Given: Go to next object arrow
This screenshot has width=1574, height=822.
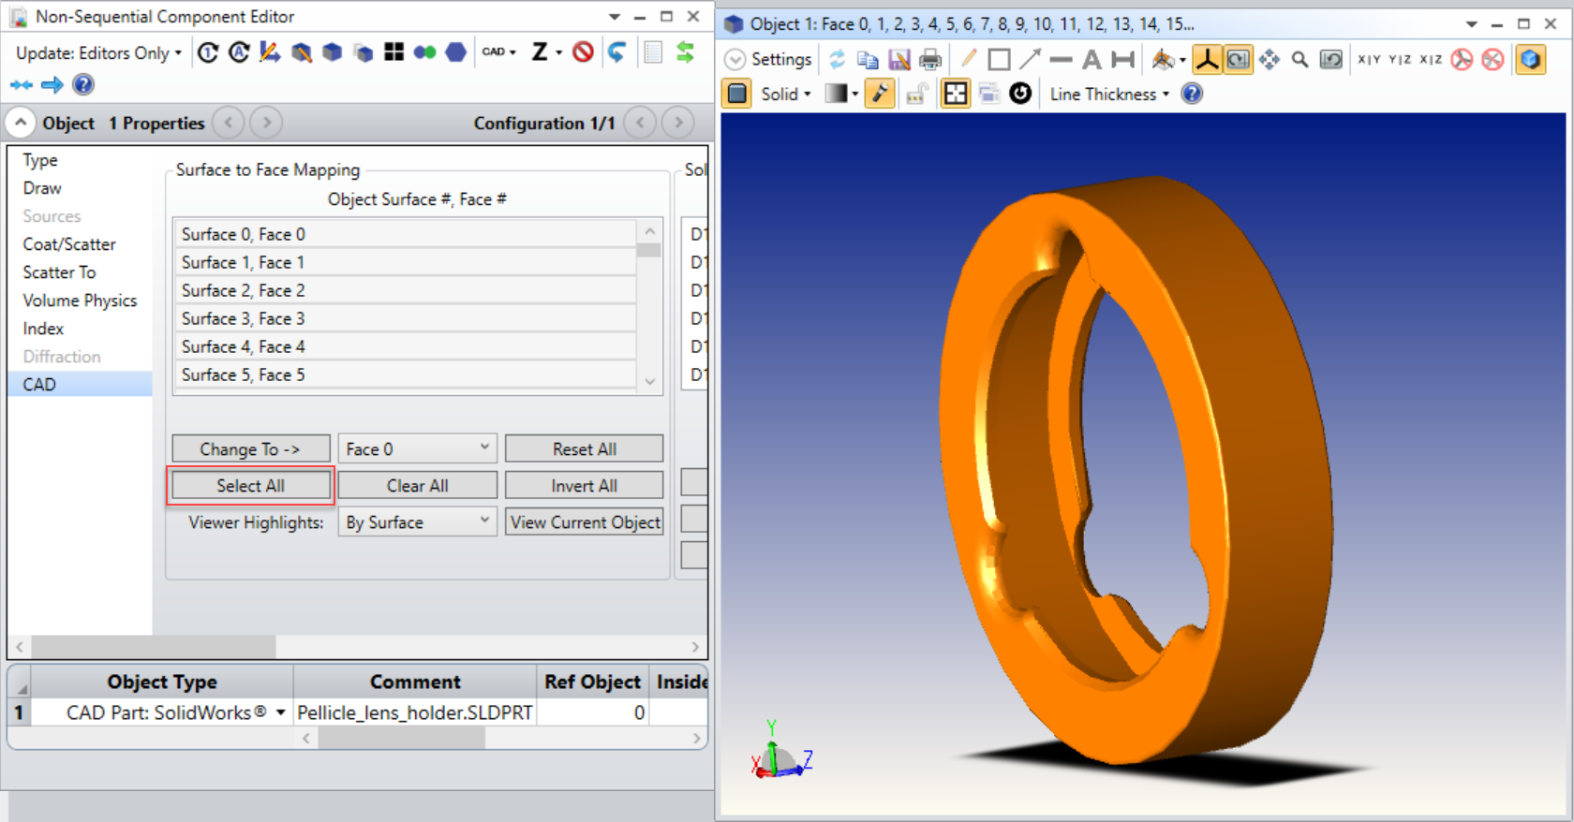Looking at the screenshot, I should click(266, 123).
